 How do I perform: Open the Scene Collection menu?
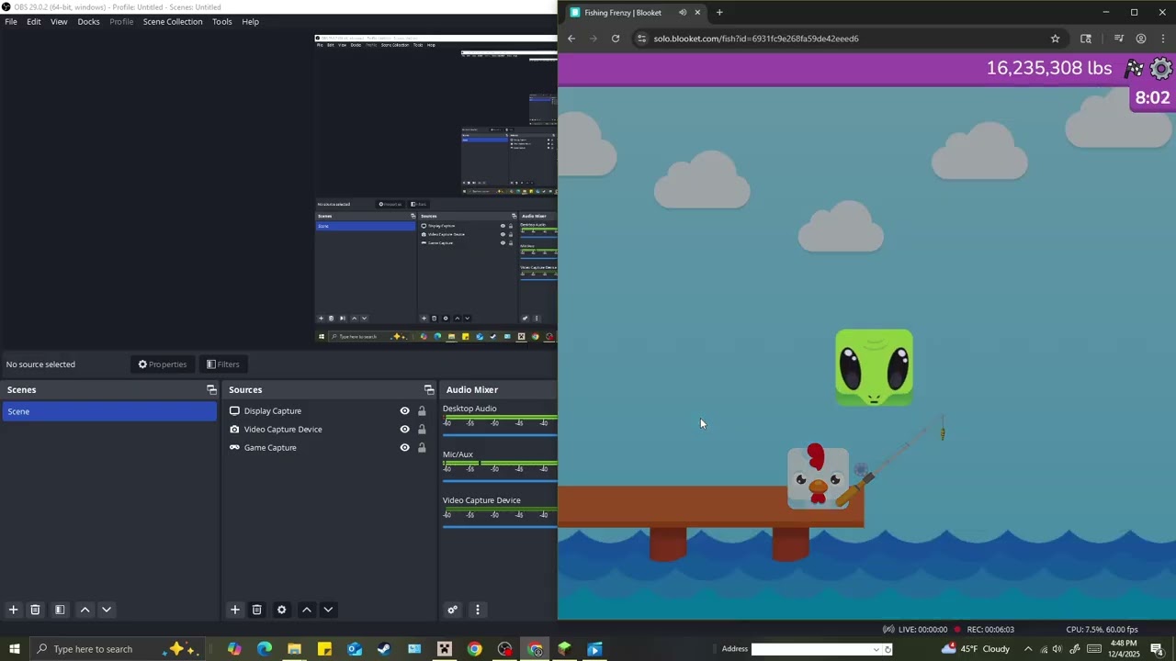click(173, 21)
